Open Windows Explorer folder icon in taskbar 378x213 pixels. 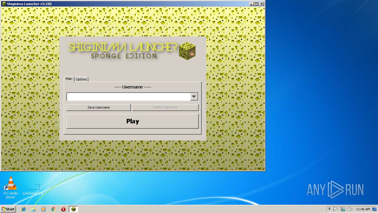click(33, 209)
